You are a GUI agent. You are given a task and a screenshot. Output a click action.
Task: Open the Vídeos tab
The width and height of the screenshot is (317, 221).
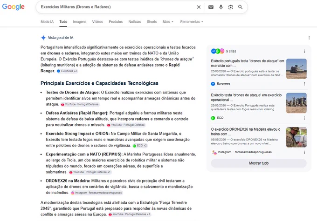coord(97,21)
